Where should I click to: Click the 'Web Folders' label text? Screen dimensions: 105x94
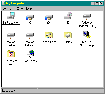click(30, 61)
